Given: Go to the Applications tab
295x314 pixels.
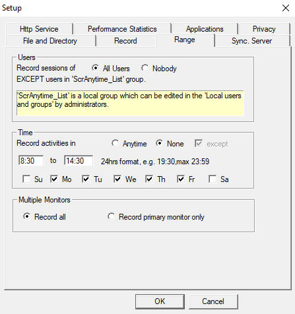Looking at the screenshot, I should tap(205, 29).
